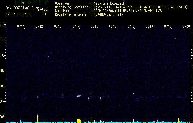Click the A504HB(yagi 4el) antenna text
The image size is (193, 123).
click(108, 14)
